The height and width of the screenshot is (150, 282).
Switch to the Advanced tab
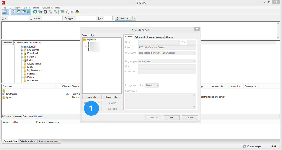[x=140, y=37]
